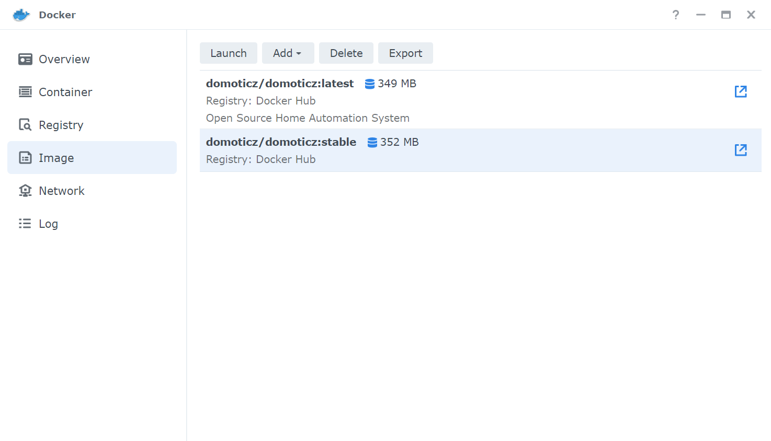
Task: Click the Network sidebar icon
Action: click(25, 191)
